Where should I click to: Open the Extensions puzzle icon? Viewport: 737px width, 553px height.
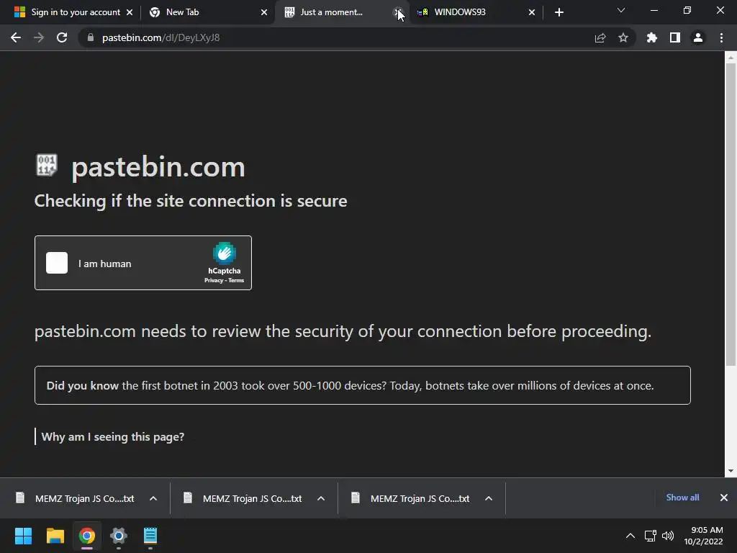click(x=652, y=37)
